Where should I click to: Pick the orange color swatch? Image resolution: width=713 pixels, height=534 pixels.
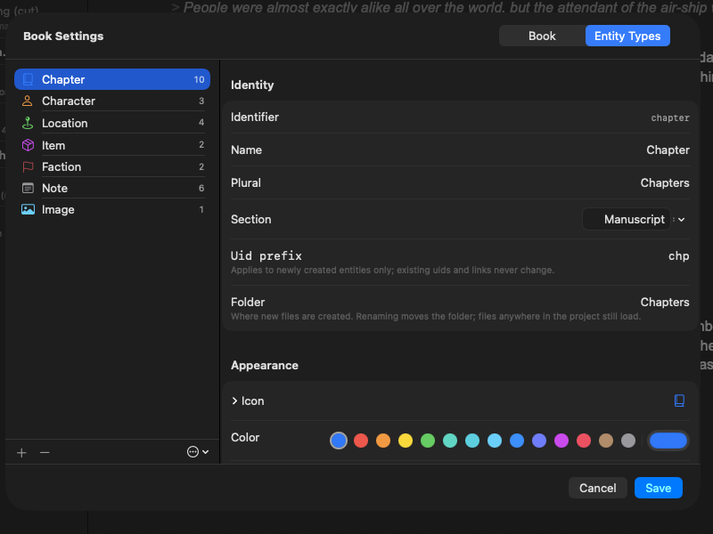[x=383, y=441]
